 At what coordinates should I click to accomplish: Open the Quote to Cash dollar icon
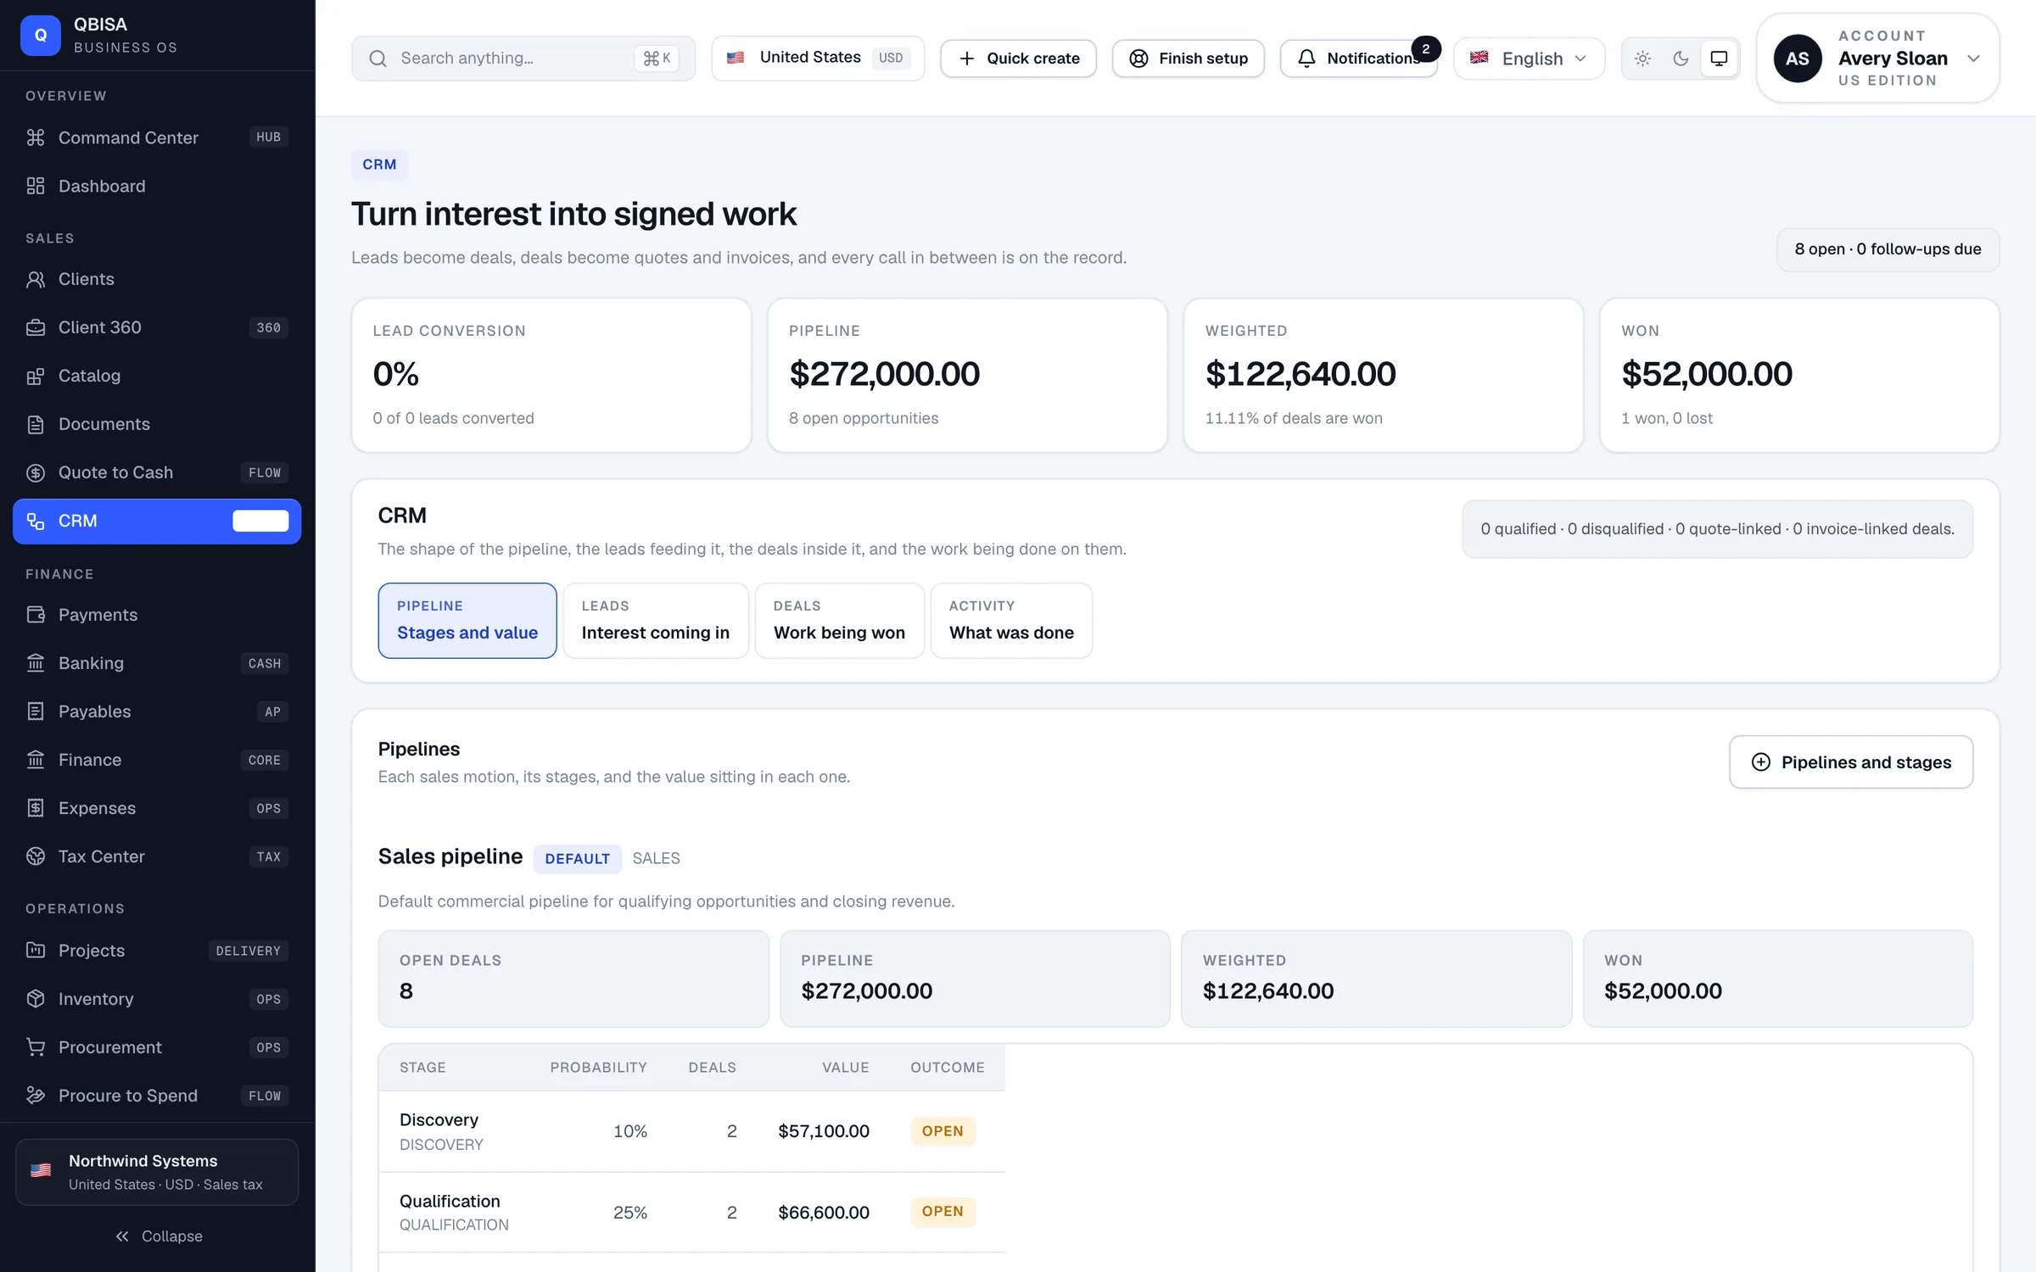36,472
